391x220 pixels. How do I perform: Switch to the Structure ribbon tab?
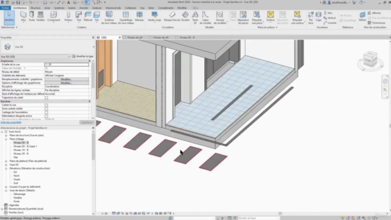point(35,8)
